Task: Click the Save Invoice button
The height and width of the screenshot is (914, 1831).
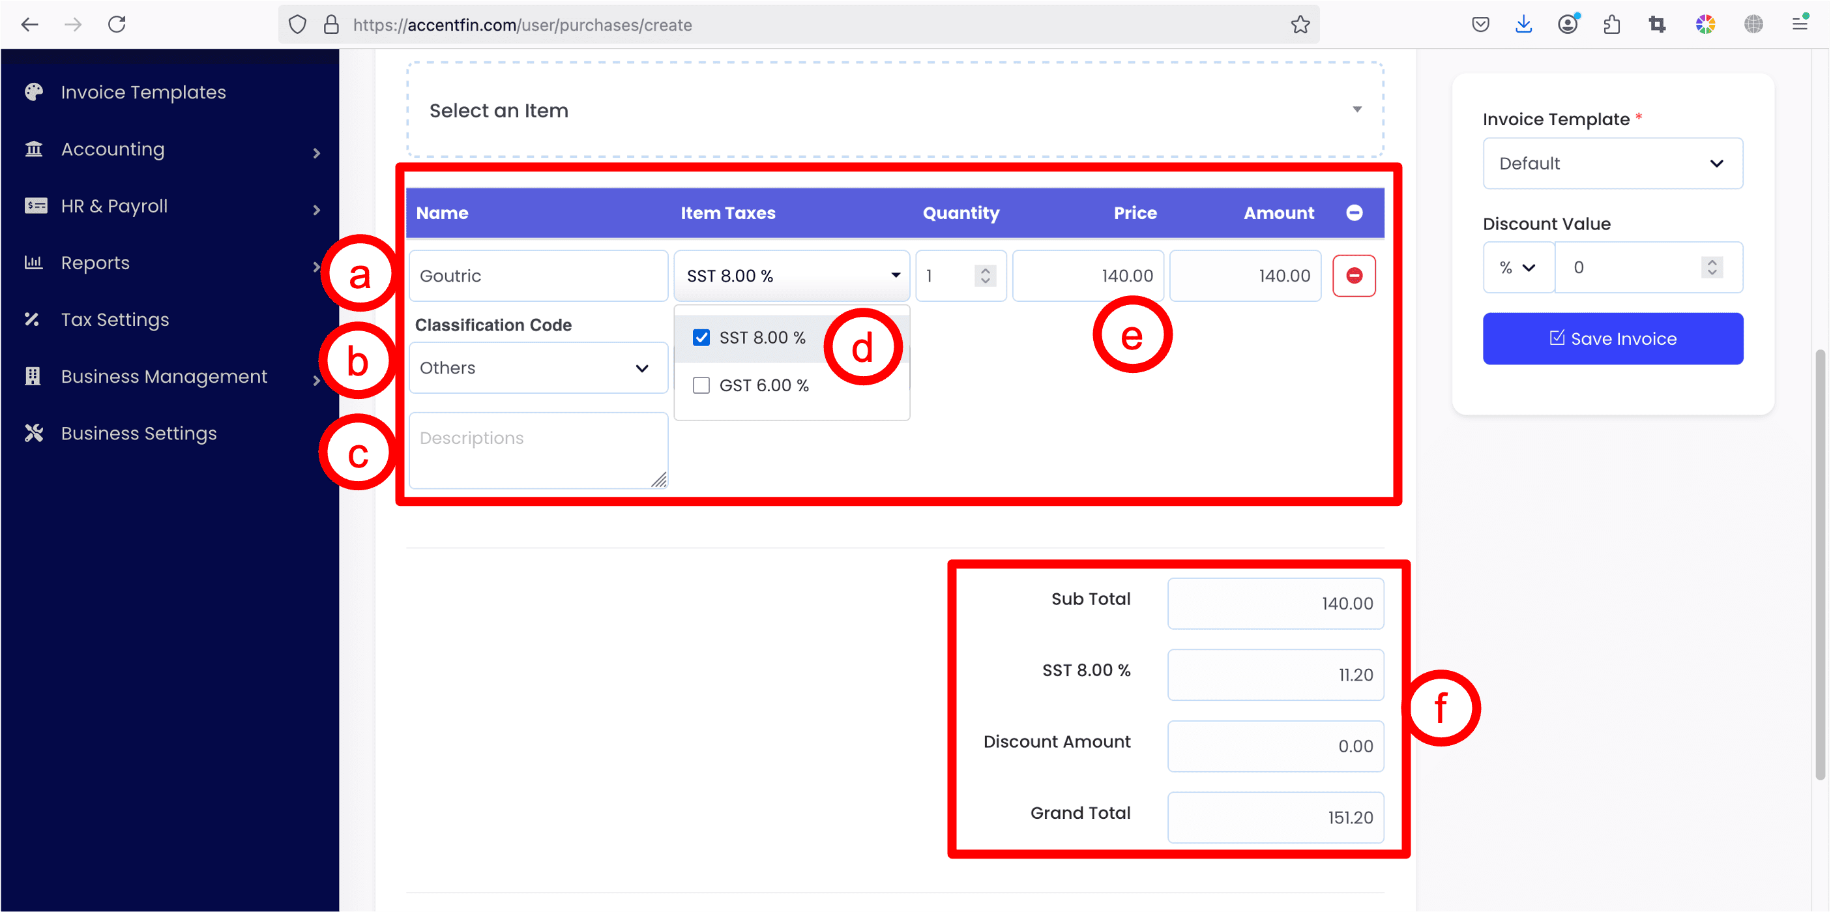Action: coord(1612,339)
